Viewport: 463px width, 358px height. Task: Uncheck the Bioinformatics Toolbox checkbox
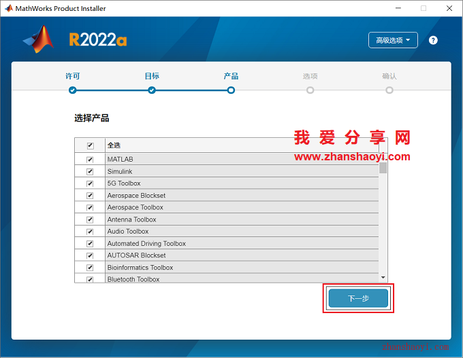coord(90,268)
